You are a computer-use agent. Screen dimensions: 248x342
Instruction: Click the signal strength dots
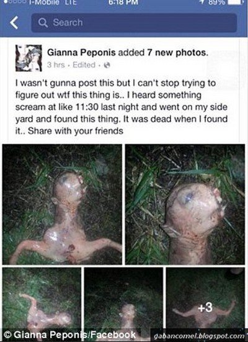coord(14,2)
